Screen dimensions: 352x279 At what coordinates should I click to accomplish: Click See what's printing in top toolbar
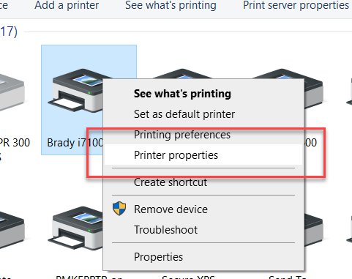171,5
